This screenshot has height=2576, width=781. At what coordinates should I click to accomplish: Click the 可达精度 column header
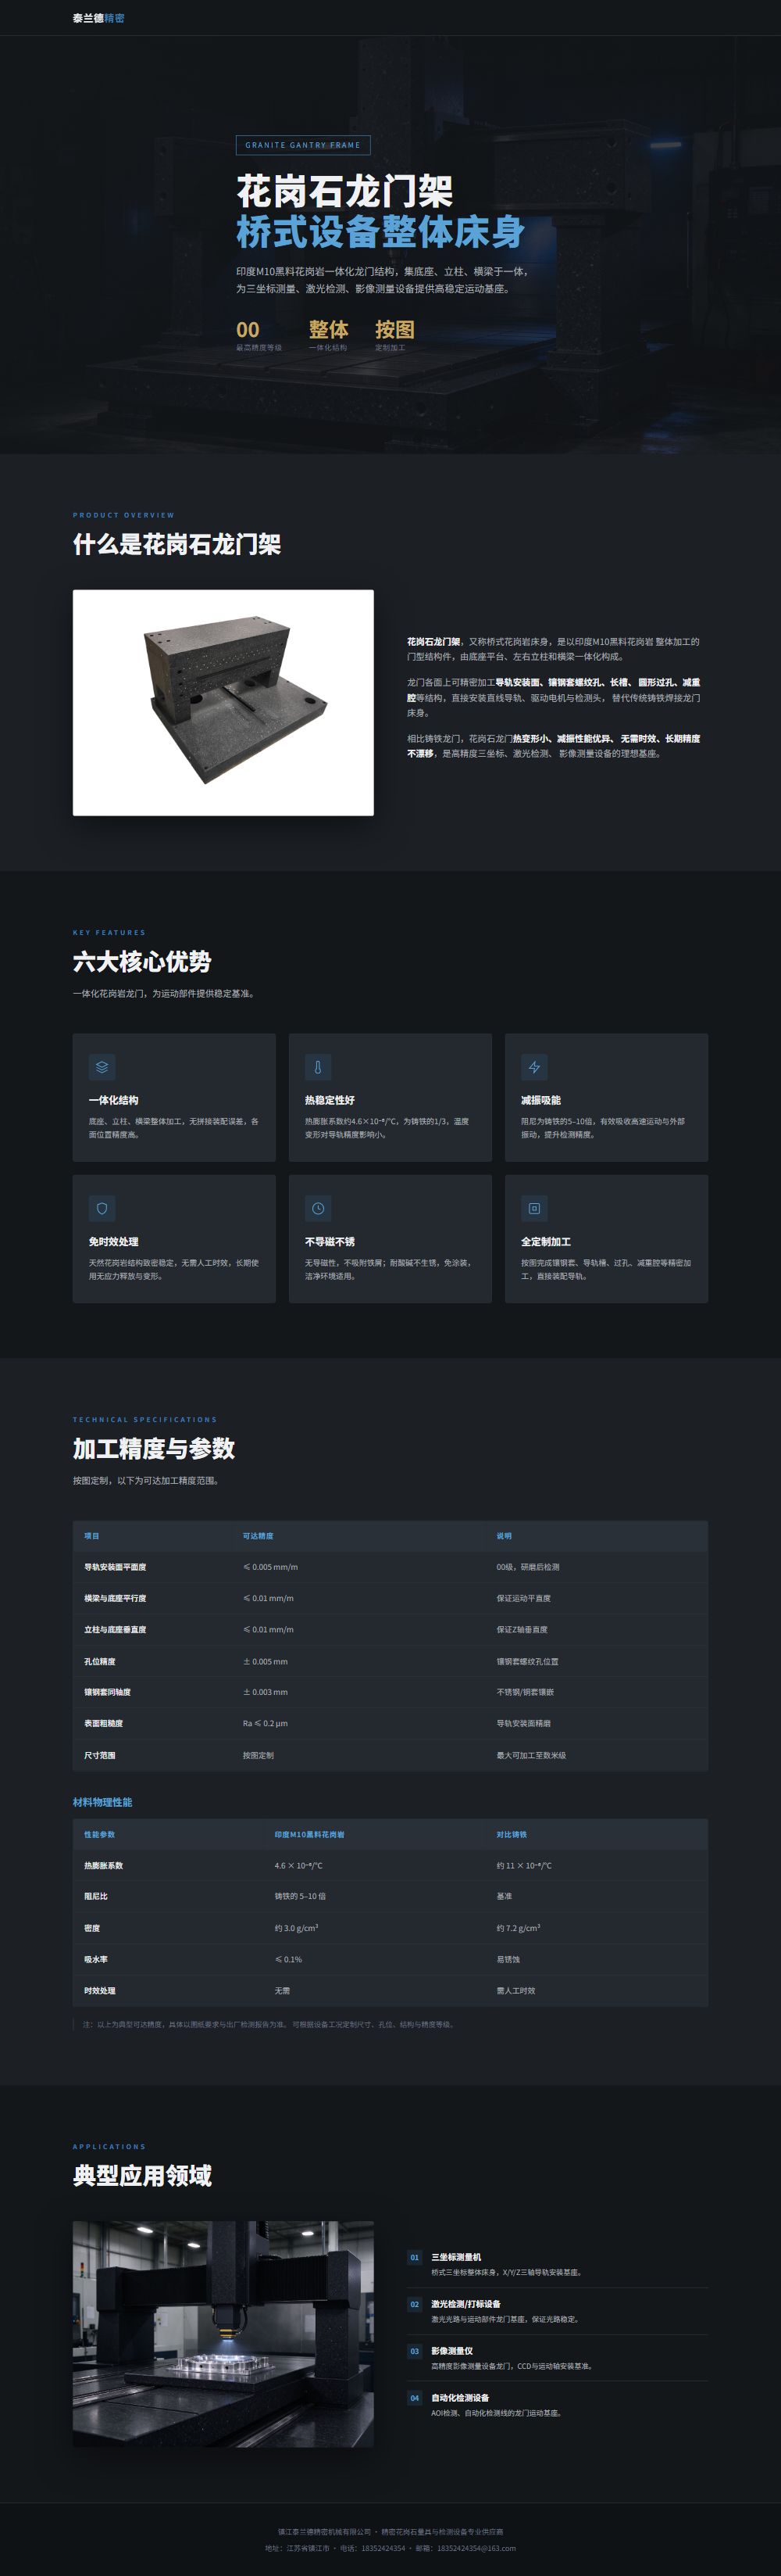258,1536
